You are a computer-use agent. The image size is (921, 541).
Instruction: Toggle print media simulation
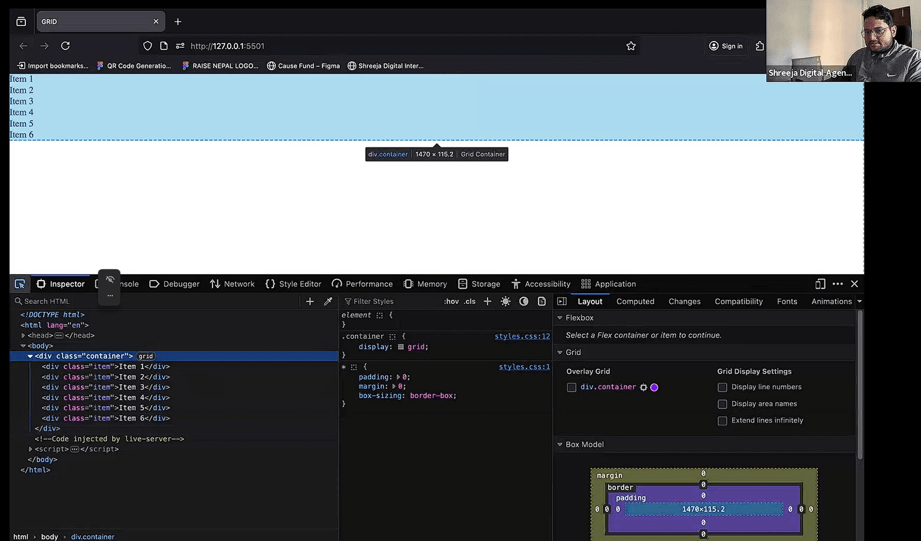[x=542, y=301]
